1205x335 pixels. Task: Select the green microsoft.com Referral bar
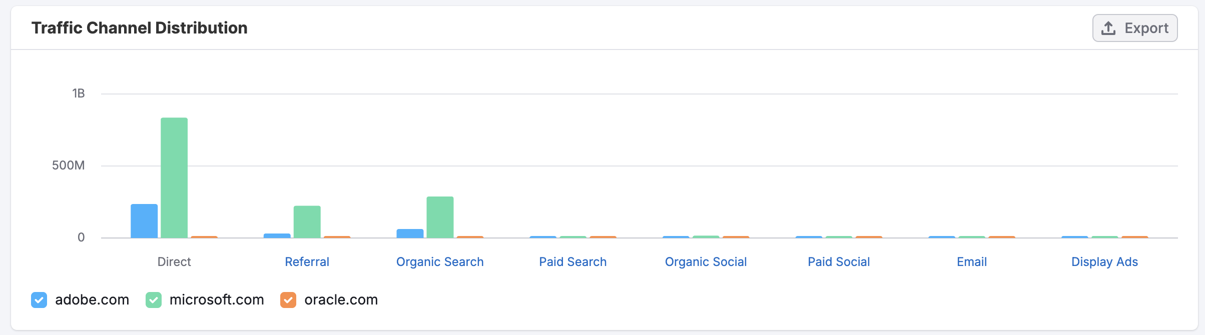click(307, 221)
